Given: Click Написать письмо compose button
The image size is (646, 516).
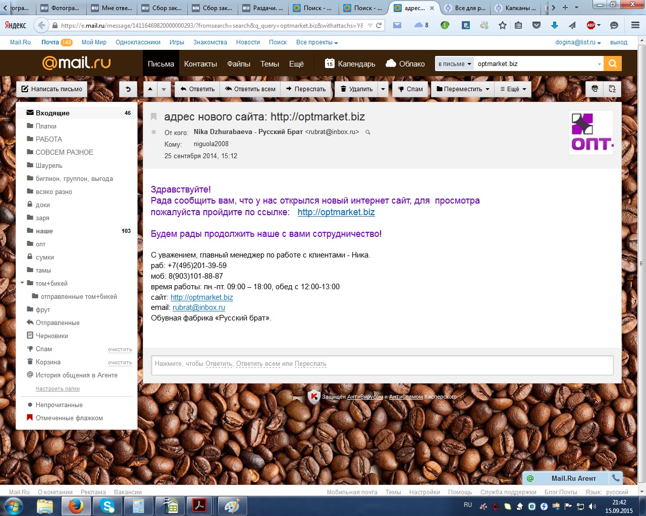Looking at the screenshot, I should [x=51, y=89].
